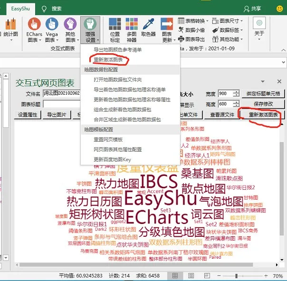Open the 其他图表 menu
Screen dimensions: 287x281
click(x=71, y=30)
